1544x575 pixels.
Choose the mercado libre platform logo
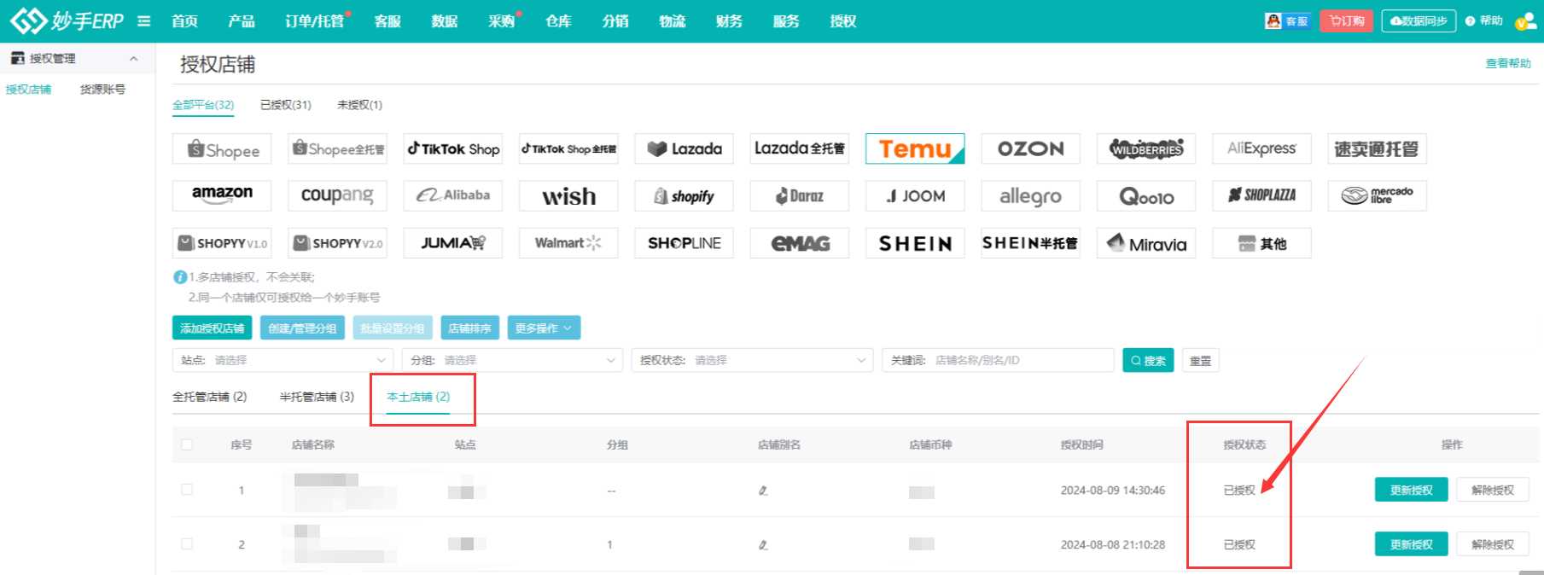(x=1378, y=196)
